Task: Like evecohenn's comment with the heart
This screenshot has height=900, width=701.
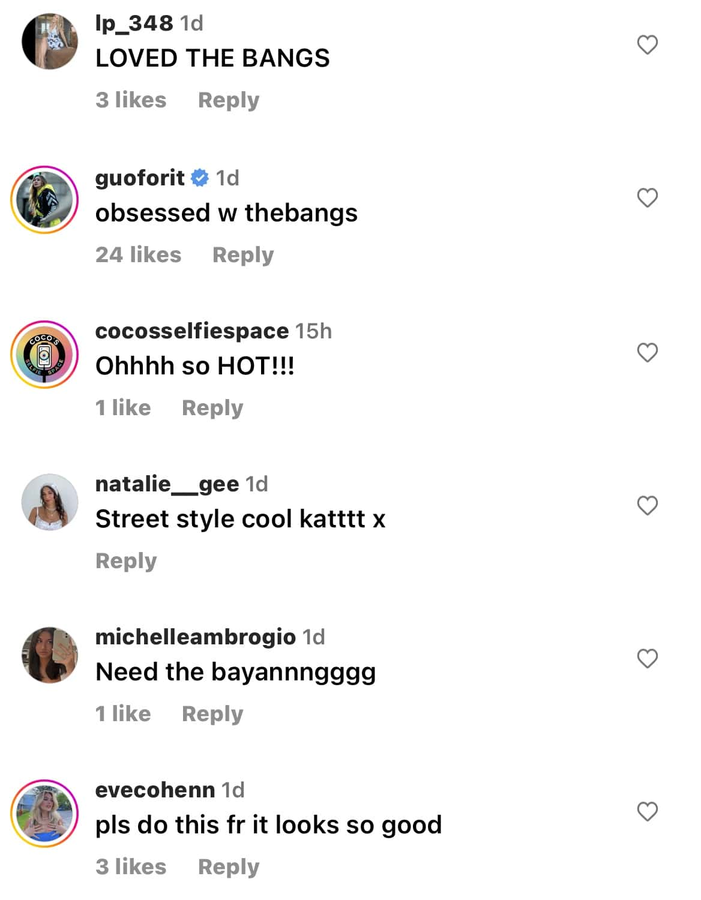Action: 646,812
